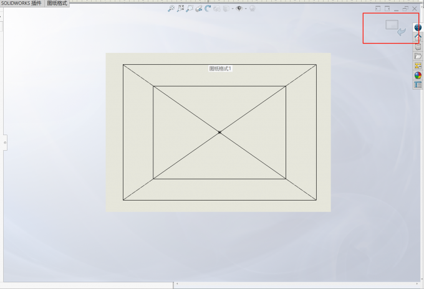
Task: Open the Design Library book icon
Action: coord(418,47)
